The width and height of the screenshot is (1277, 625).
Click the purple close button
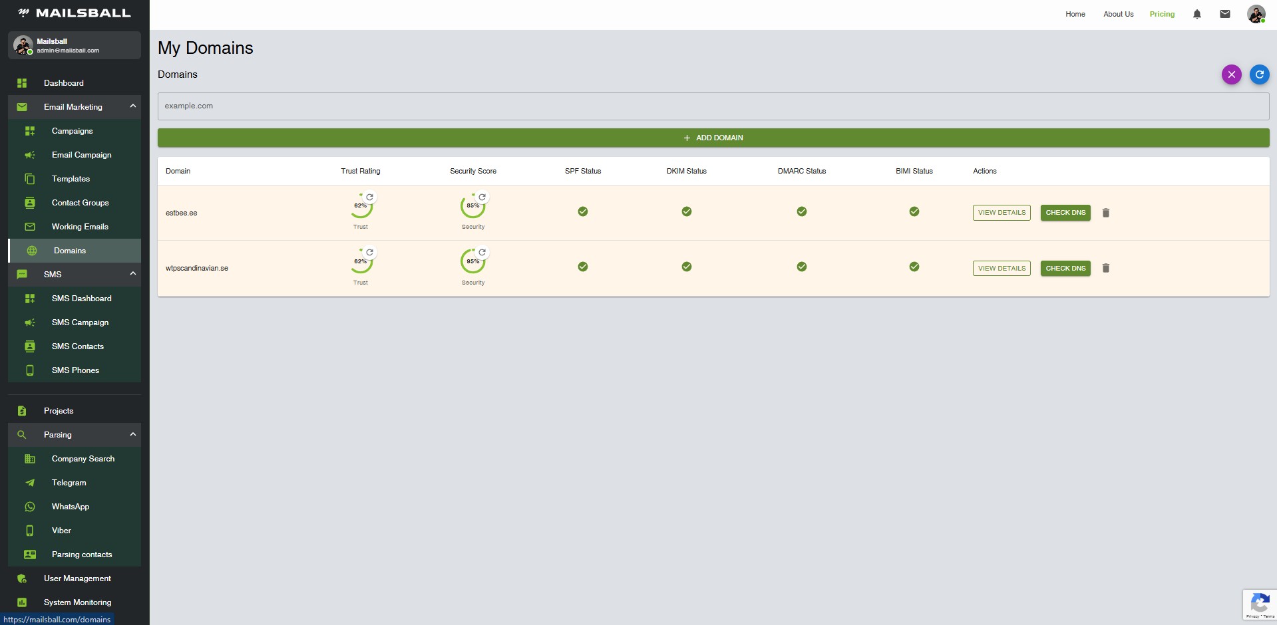tap(1231, 74)
